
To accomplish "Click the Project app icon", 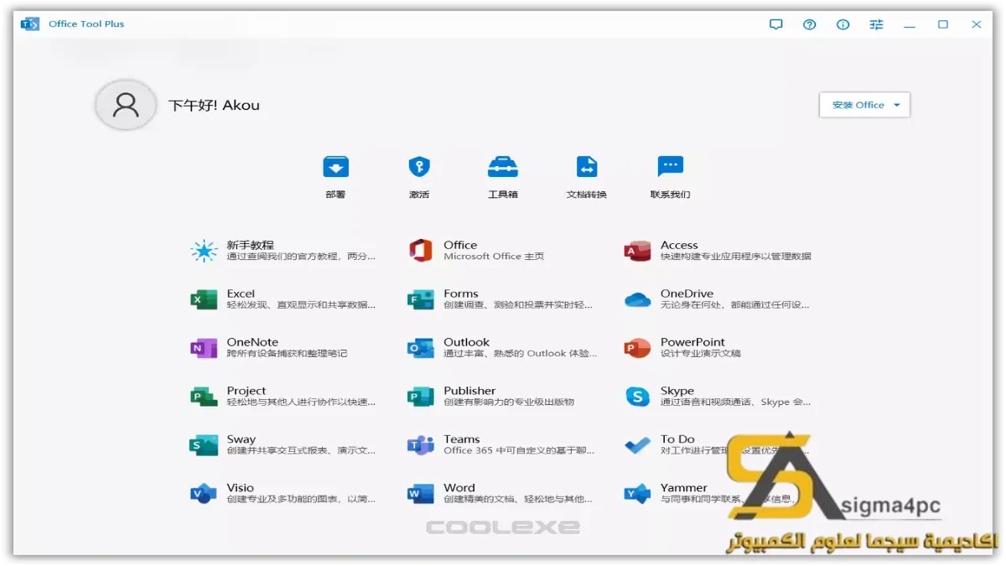I will [x=204, y=397].
